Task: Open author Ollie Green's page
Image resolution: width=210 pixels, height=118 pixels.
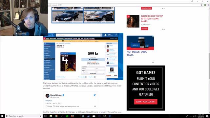Action: click(147, 25)
